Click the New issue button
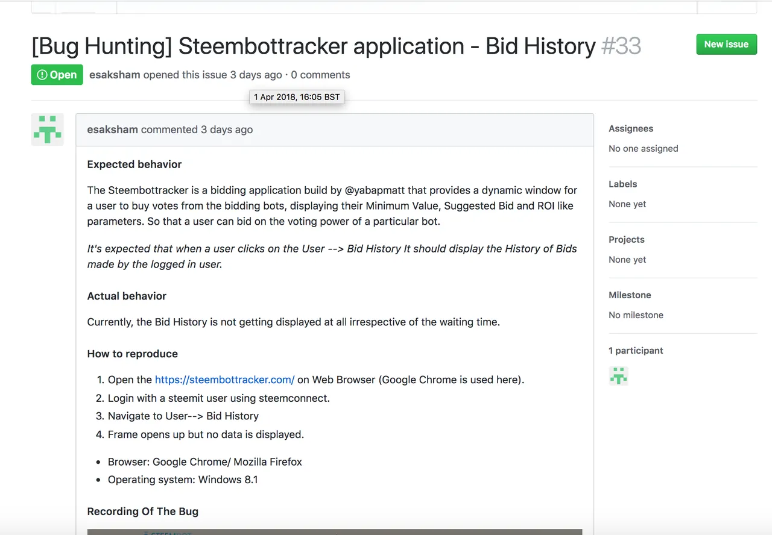The height and width of the screenshot is (535, 772). (x=726, y=44)
